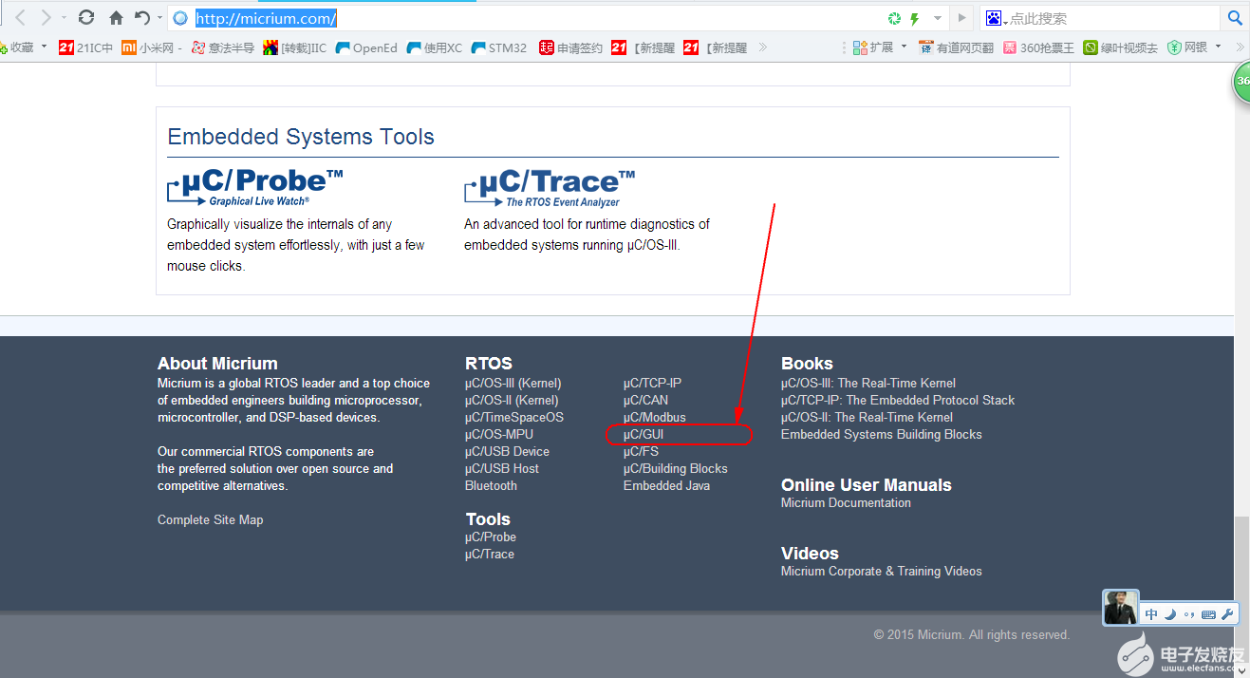
Task: Click the undo closed tab arrow icon
Action: coord(142,17)
